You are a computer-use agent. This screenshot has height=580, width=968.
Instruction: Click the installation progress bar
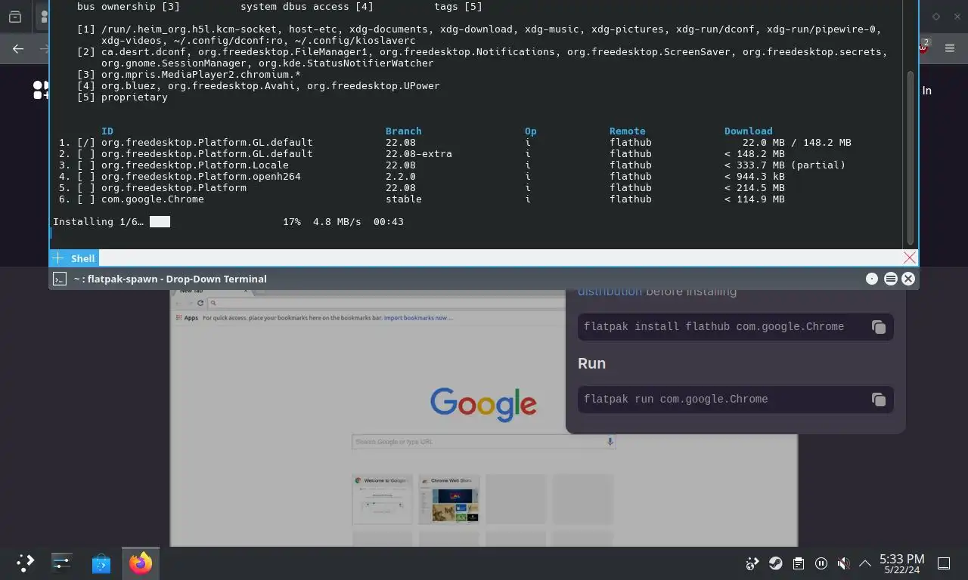point(160,222)
